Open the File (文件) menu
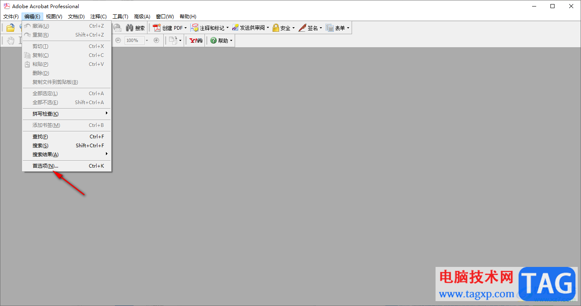 point(11,17)
